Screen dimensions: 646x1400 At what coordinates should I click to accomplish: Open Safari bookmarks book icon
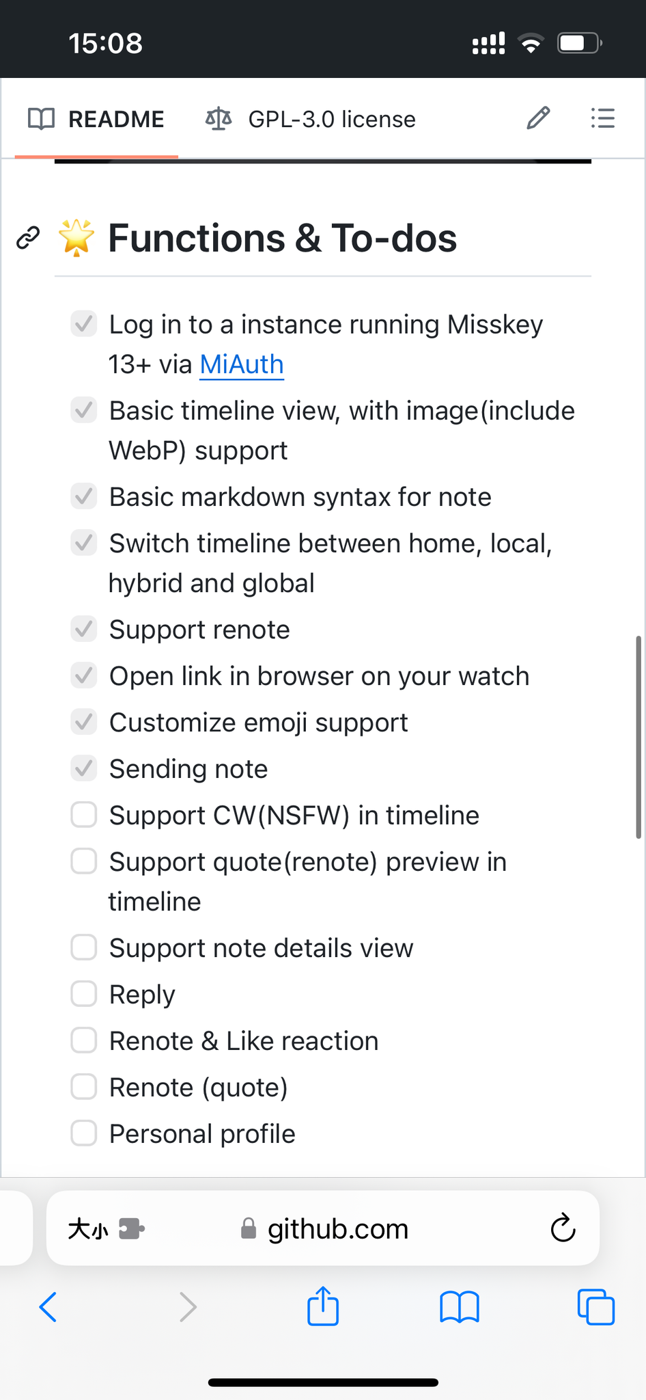tap(460, 1307)
